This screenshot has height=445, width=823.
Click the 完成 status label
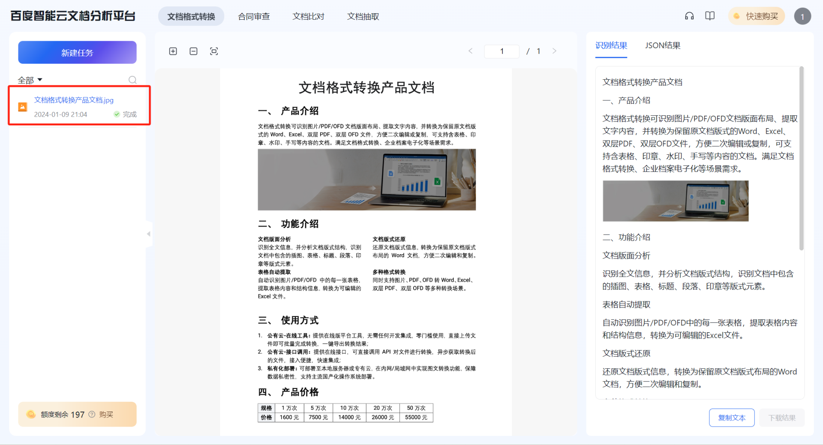point(129,114)
